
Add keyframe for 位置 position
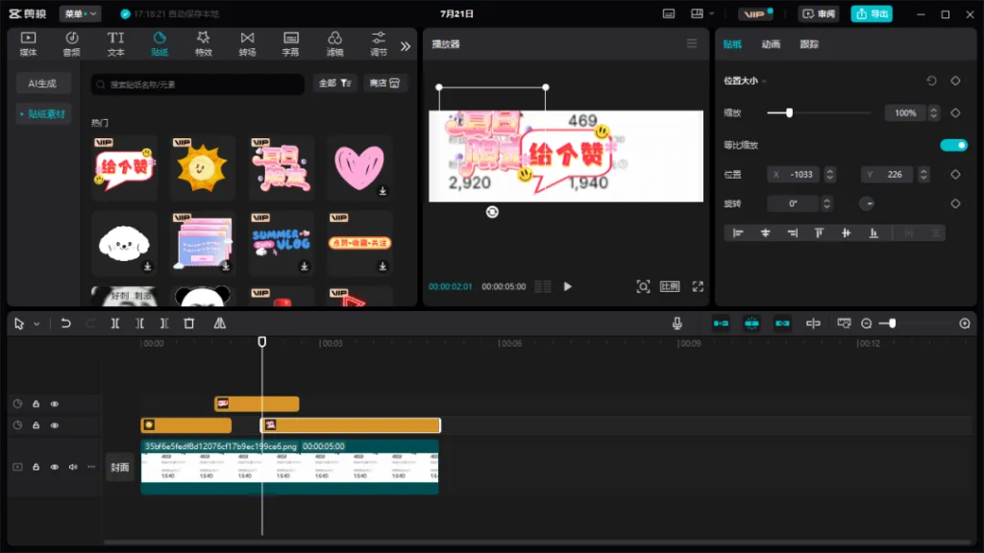tap(955, 175)
